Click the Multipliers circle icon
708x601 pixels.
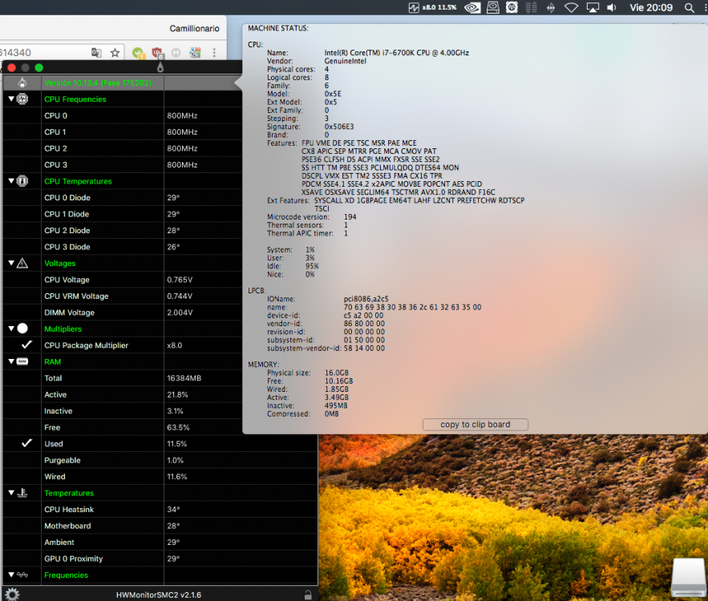point(22,329)
